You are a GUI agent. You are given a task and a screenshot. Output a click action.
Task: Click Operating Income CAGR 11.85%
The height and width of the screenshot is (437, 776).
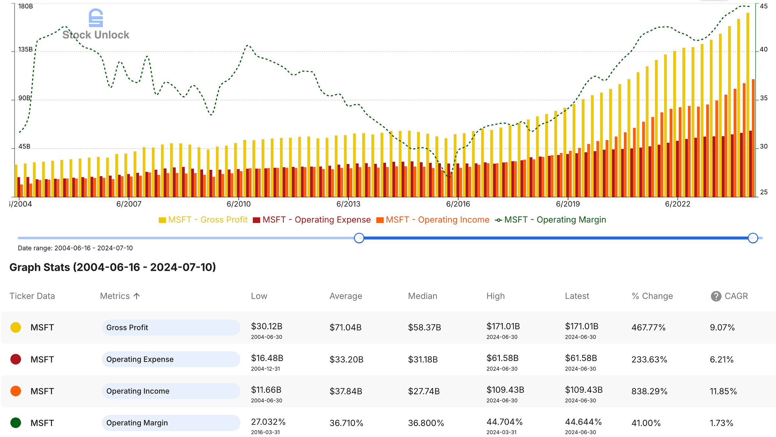723,391
